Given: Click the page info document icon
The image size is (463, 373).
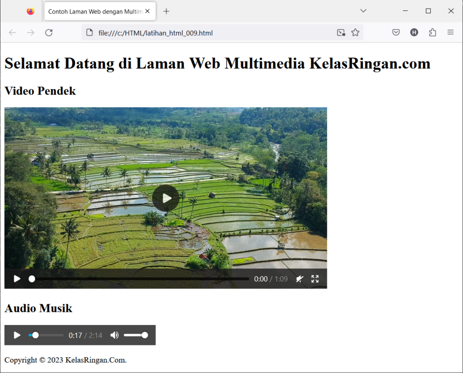Looking at the screenshot, I should coord(90,33).
